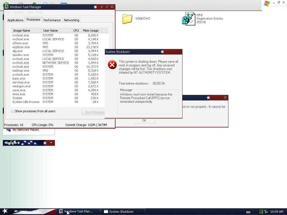This screenshot has width=287, height=215.
Task: Close the background error dialog
Action: click(x=225, y=98)
